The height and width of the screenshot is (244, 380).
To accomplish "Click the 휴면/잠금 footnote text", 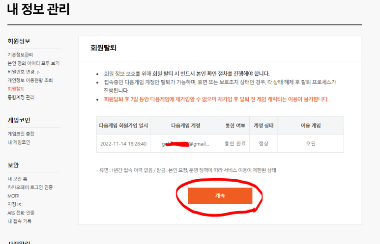I will point(186,170).
